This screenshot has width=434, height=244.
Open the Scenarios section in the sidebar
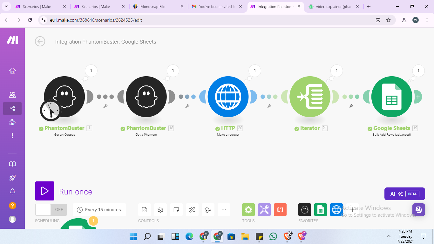coord(12,108)
